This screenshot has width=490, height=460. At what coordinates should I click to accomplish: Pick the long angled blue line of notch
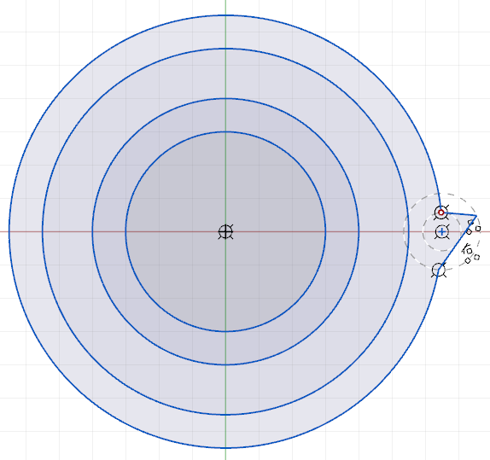(458, 242)
